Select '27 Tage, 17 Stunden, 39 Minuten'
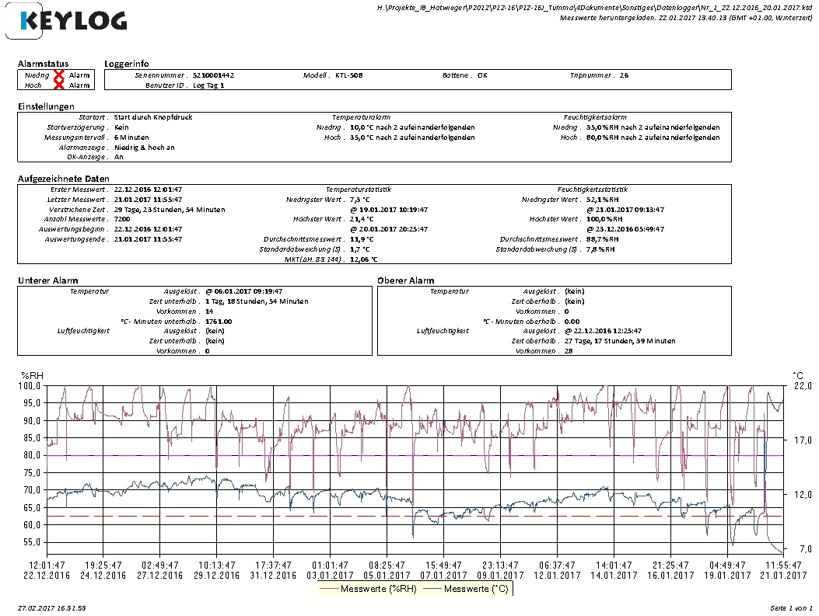The width and height of the screenshot is (819, 616). click(x=619, y=341)
